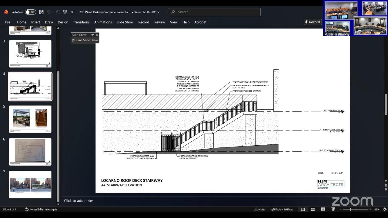Click into the Search box
Screen dimensions: 388x218
214,12
